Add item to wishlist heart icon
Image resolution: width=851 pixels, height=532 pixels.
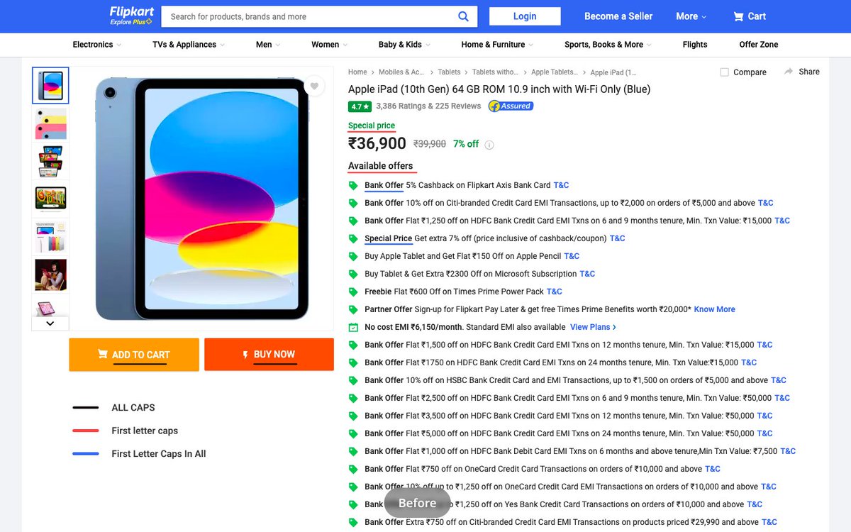click(314, 86)
